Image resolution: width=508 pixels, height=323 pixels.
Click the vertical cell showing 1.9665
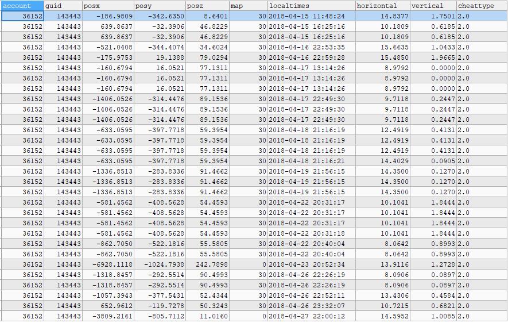[x=433, y=58]
